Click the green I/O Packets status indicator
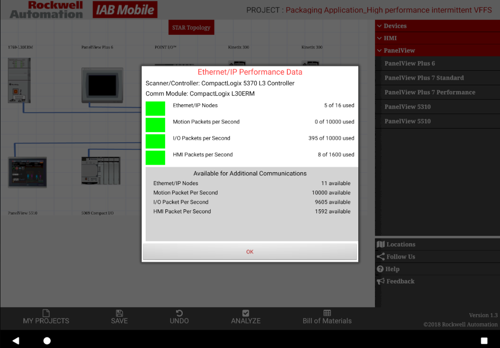This screenshot has width=500, height=348. (x=155, y=141)
